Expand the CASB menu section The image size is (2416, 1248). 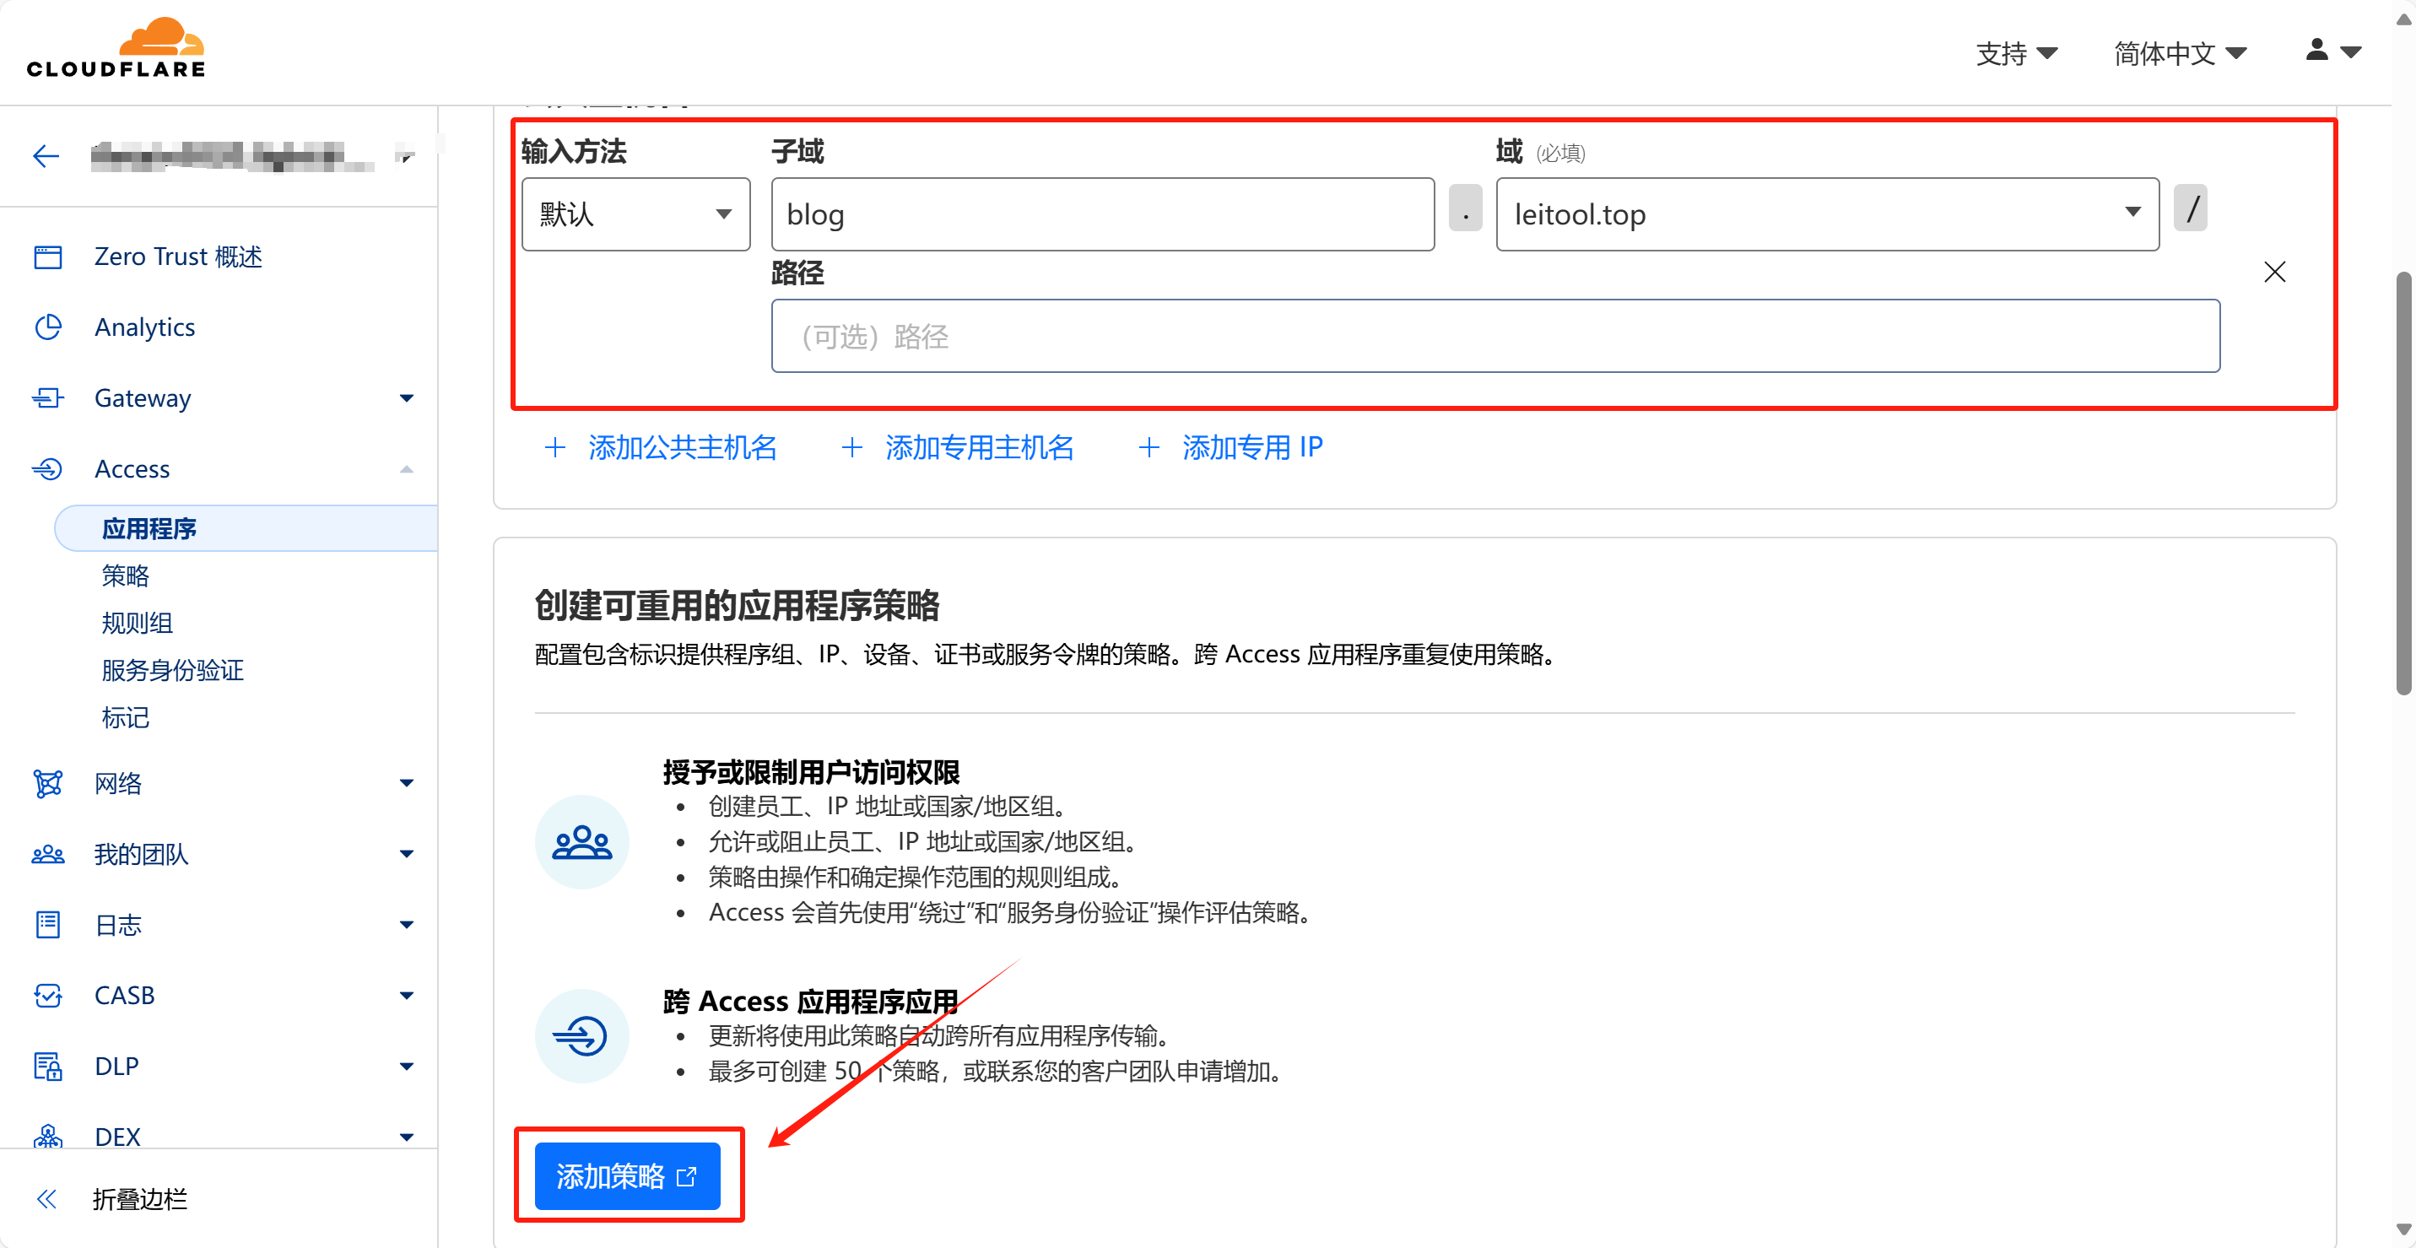(406, 996)
